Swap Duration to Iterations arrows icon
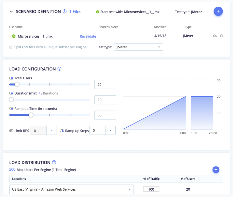233x197 pixels. [40, 94]
